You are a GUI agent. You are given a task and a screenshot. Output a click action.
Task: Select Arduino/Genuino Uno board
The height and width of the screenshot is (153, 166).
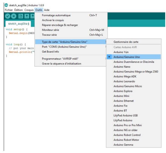pos(134,57)
